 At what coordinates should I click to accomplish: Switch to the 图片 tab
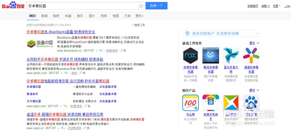[x=92, y=16]
